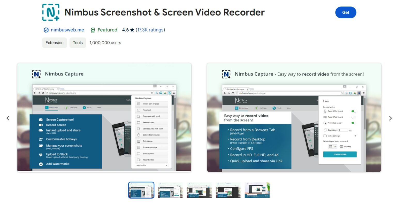Open the nimbusweb.me developer link
This screenshot has height=207, width=397.
coord(67,30)
